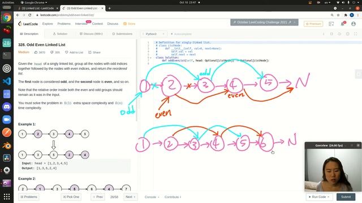
Task: Click Pick One random problem
Action: click(x=71, y=197)
